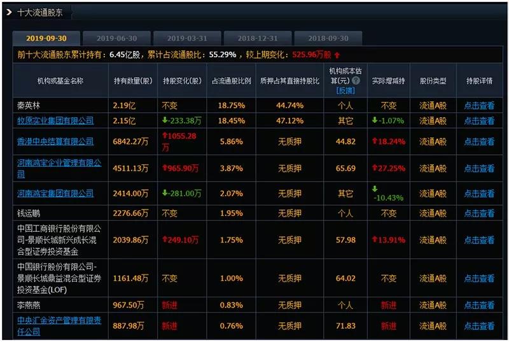Switch to the 2019-06-30 tab
Image resolution: width=509 pixels, height=342 pixels.
tap(116, 38)
